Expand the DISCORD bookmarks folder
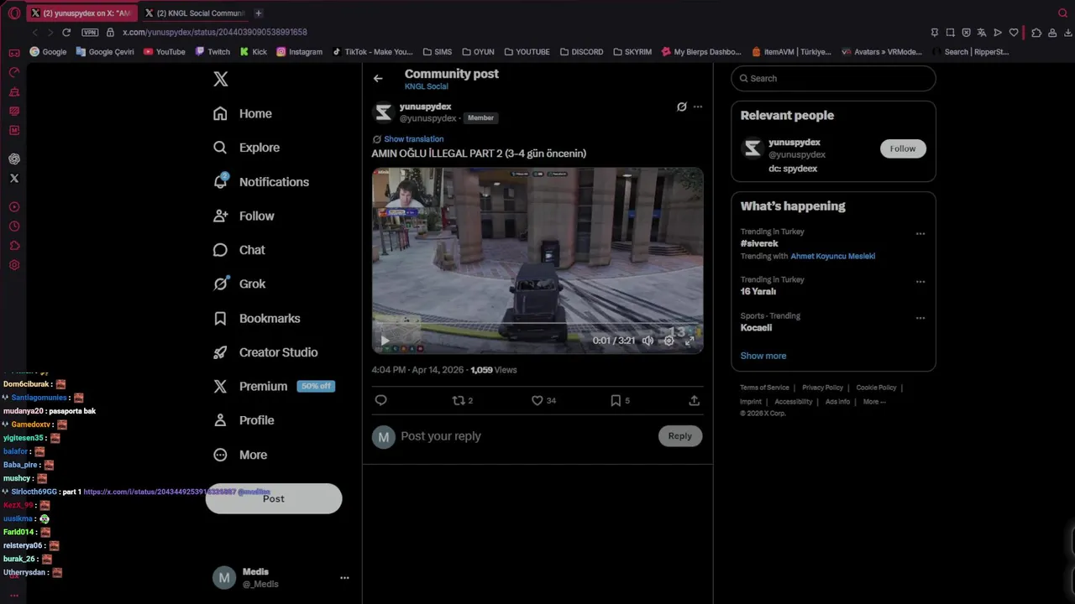The image size is (1075, 604). tap(581, 52)
